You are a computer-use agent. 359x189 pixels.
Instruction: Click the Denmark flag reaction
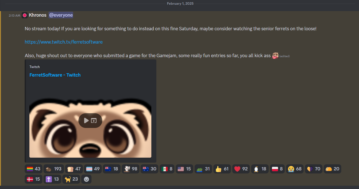34,179
